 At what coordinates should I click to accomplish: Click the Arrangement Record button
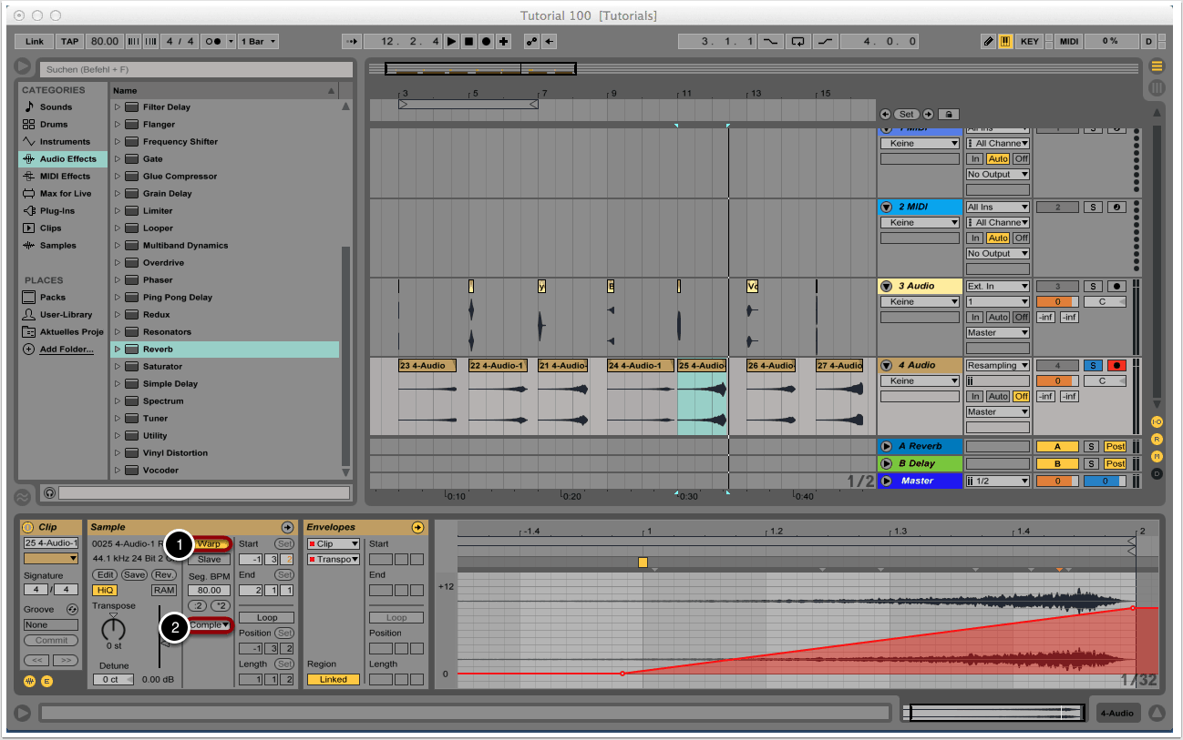tap(486, 42)
